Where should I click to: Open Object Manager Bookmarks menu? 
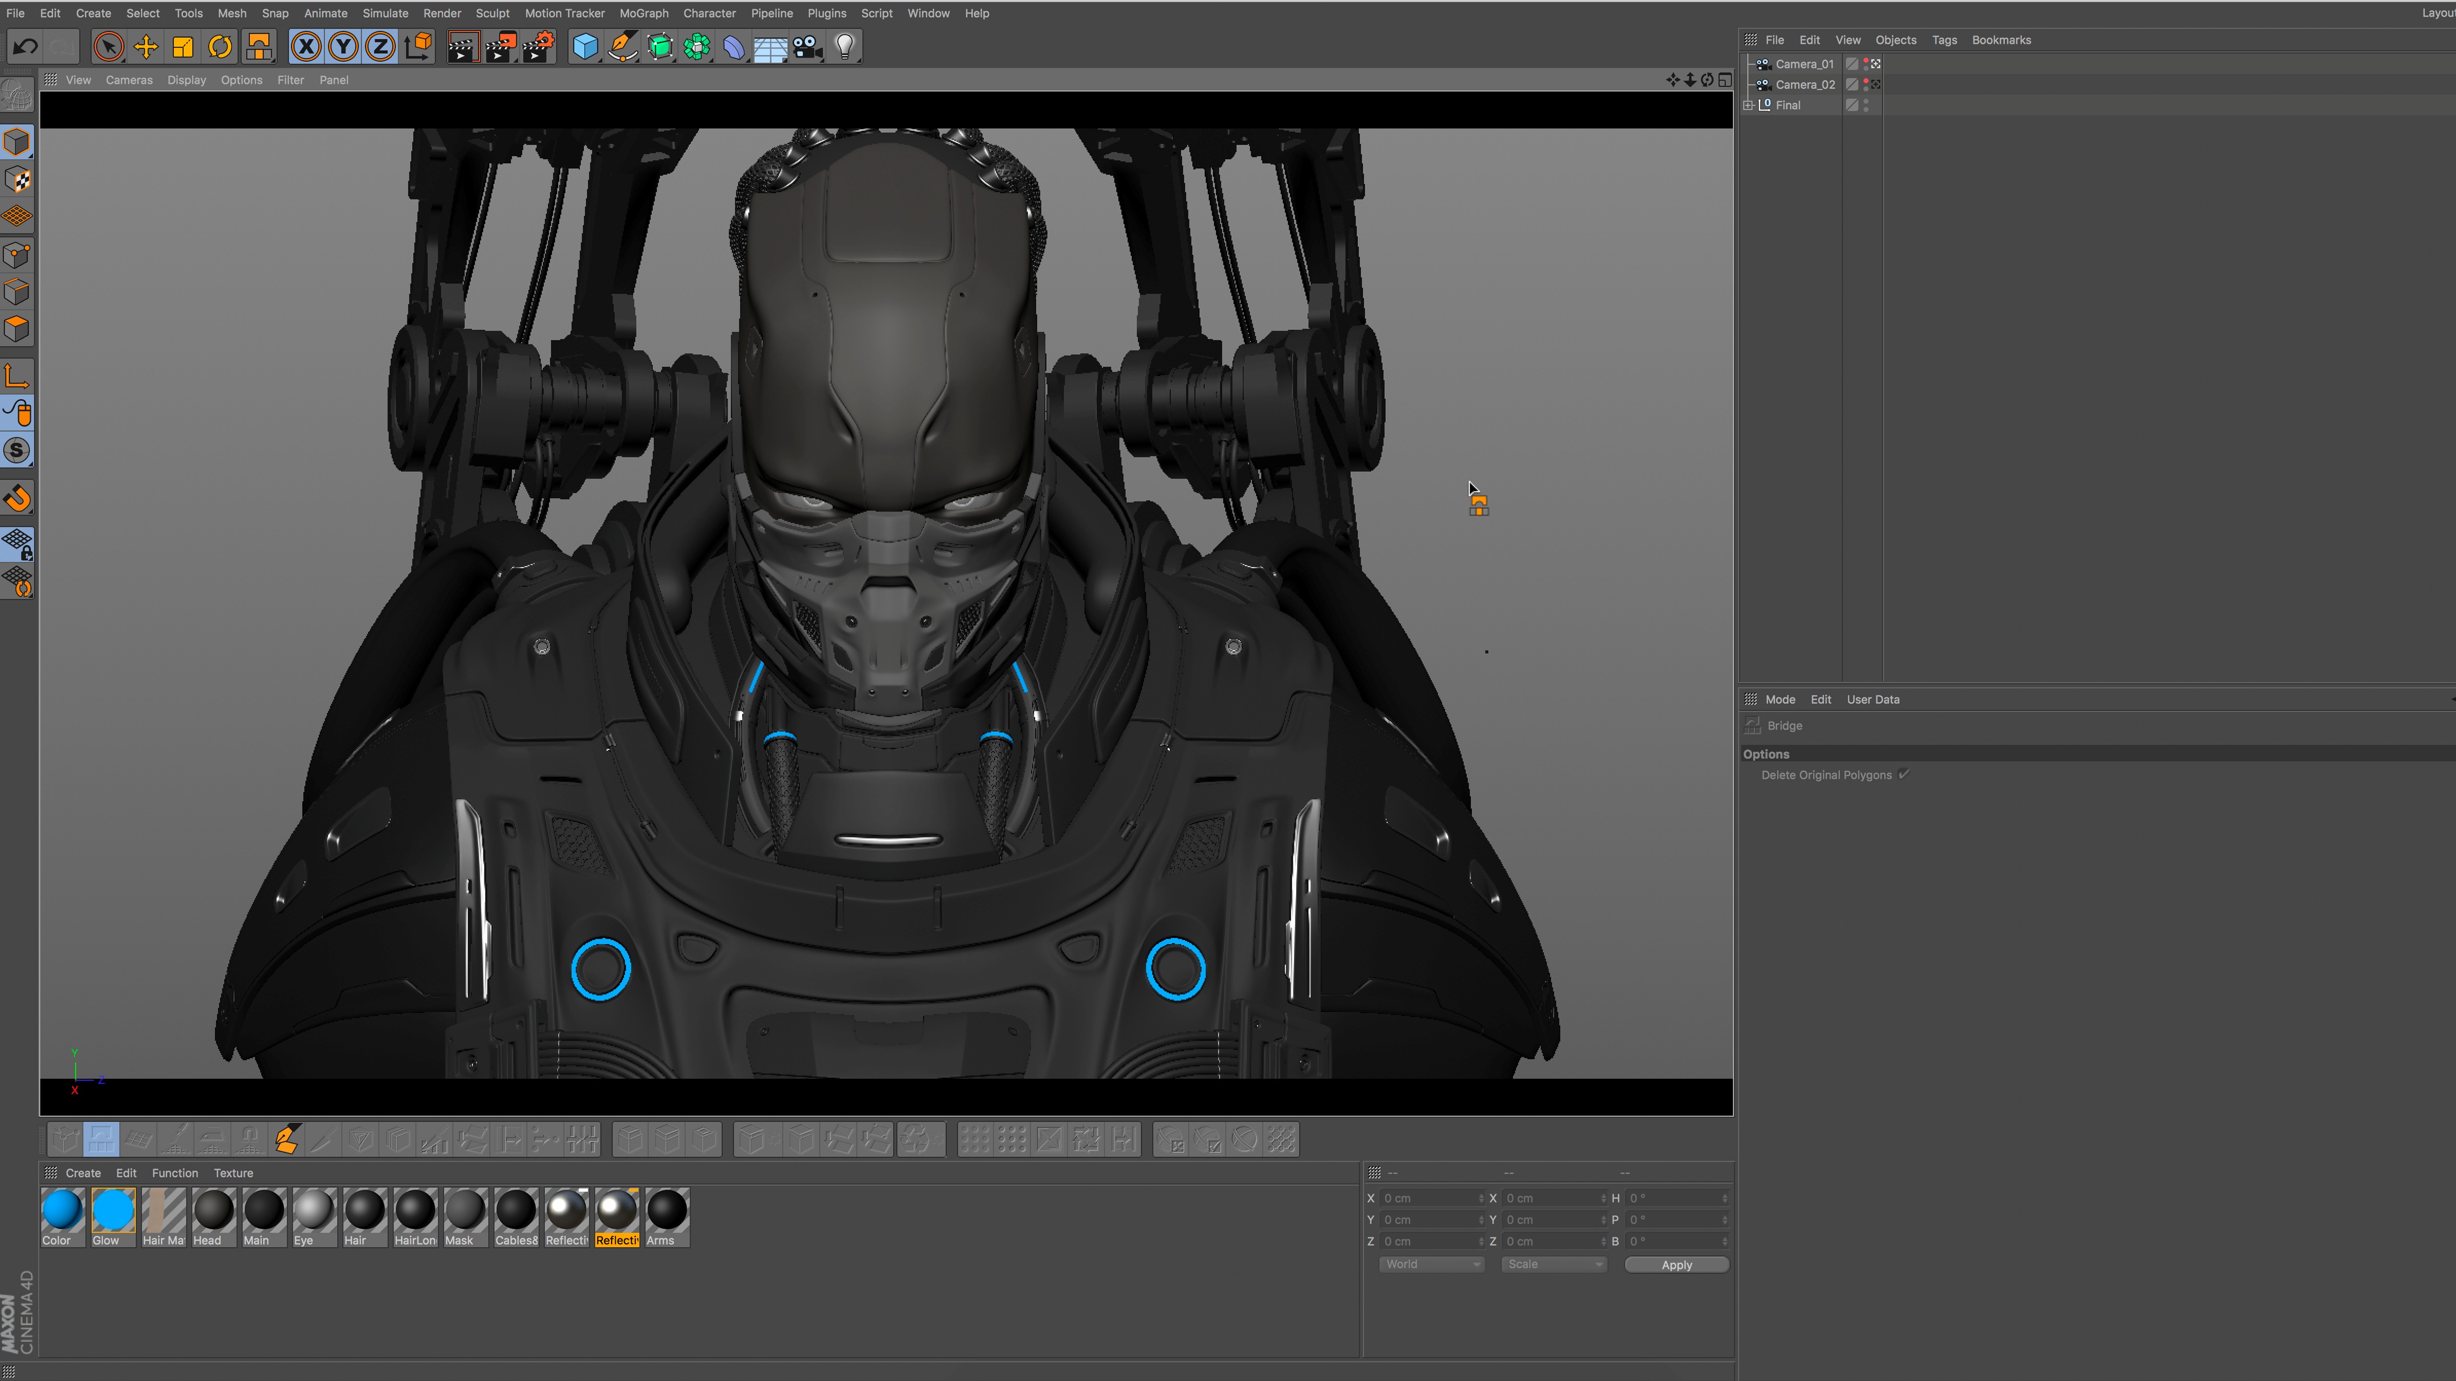[x=2001, y=40]
